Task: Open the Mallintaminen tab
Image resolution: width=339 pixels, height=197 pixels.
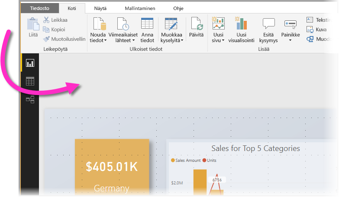Action: tap(140, 8)
